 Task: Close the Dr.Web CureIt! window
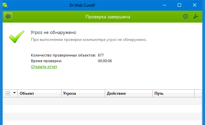coord(195,5)
